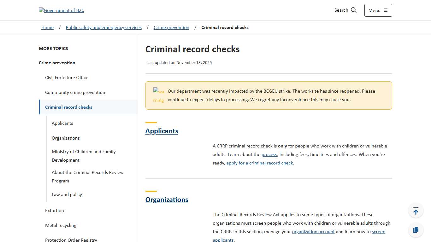
Task: Navigate to Home breadcrumb link
Action: [x=47, y=27]
